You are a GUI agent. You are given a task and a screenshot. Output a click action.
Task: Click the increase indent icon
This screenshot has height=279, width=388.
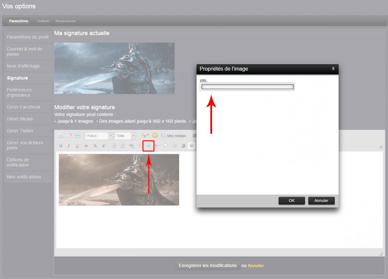183,146
